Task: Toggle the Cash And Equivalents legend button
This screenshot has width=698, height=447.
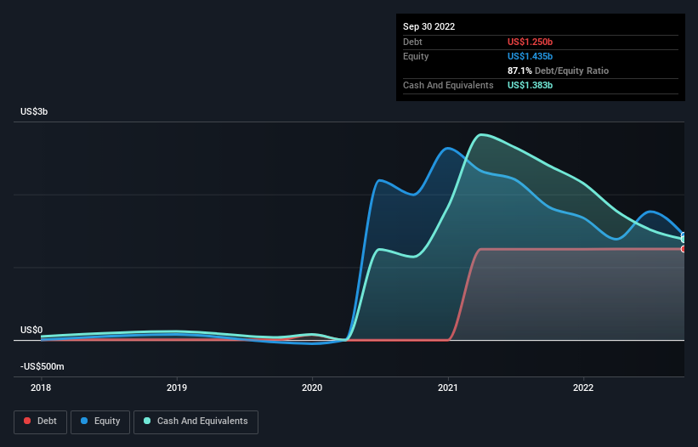Action: (x=196, y=422)
